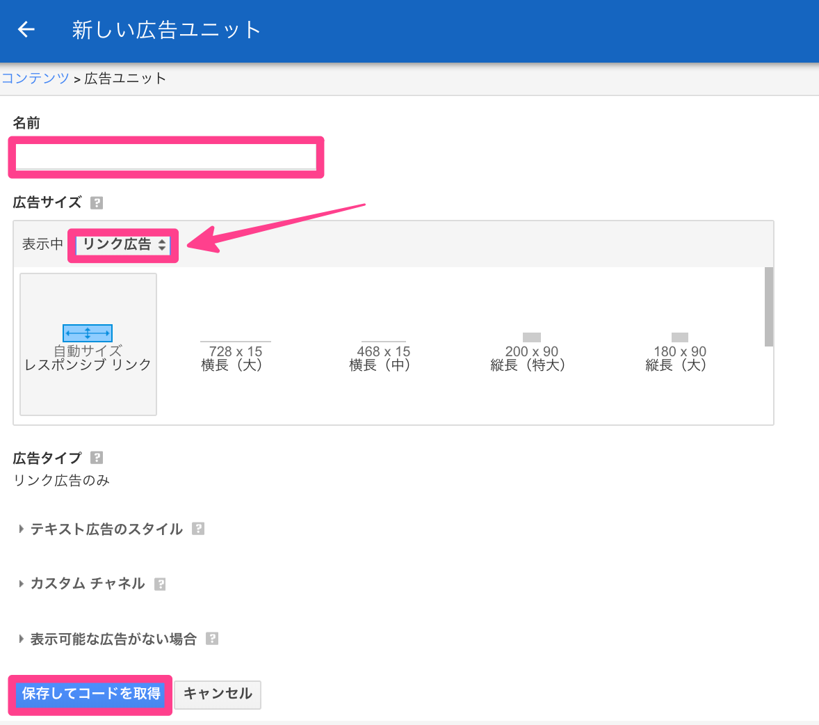Open the help icon beside カスタム チャネル

click(160, 584)
